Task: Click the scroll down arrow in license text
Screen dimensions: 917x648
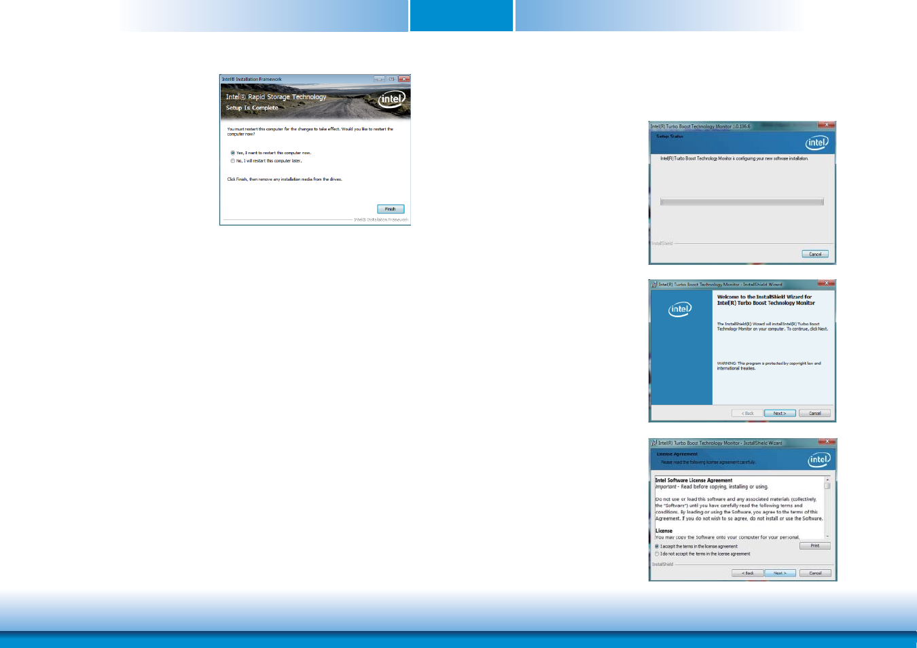Action: (x=827, y=537)
